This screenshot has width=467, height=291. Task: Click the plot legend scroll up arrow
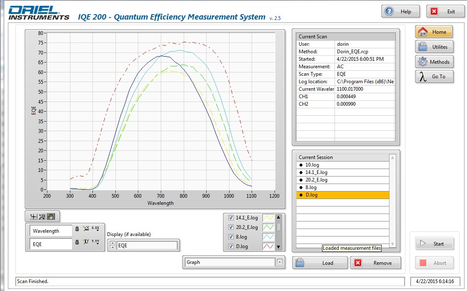[278, 217]
